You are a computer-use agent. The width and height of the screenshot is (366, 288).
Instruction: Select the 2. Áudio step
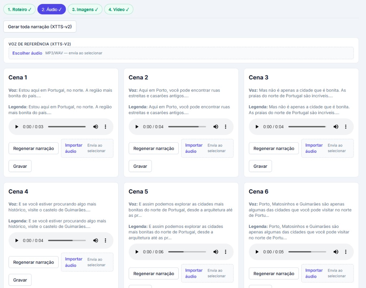click(51, 9)
